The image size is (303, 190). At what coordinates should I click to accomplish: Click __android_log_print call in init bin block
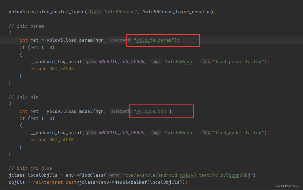coord(56,133)
